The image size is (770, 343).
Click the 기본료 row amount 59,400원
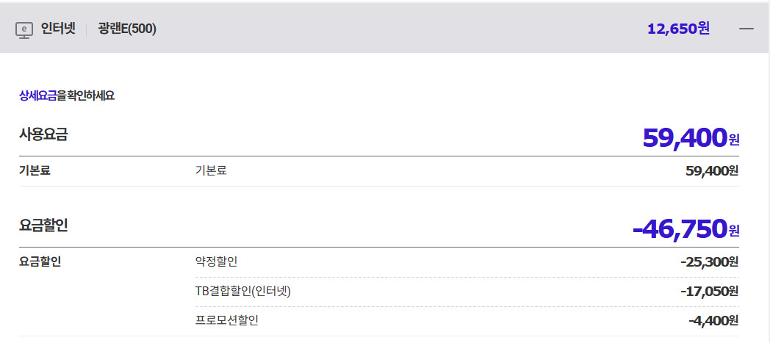(x=711, y=171)
